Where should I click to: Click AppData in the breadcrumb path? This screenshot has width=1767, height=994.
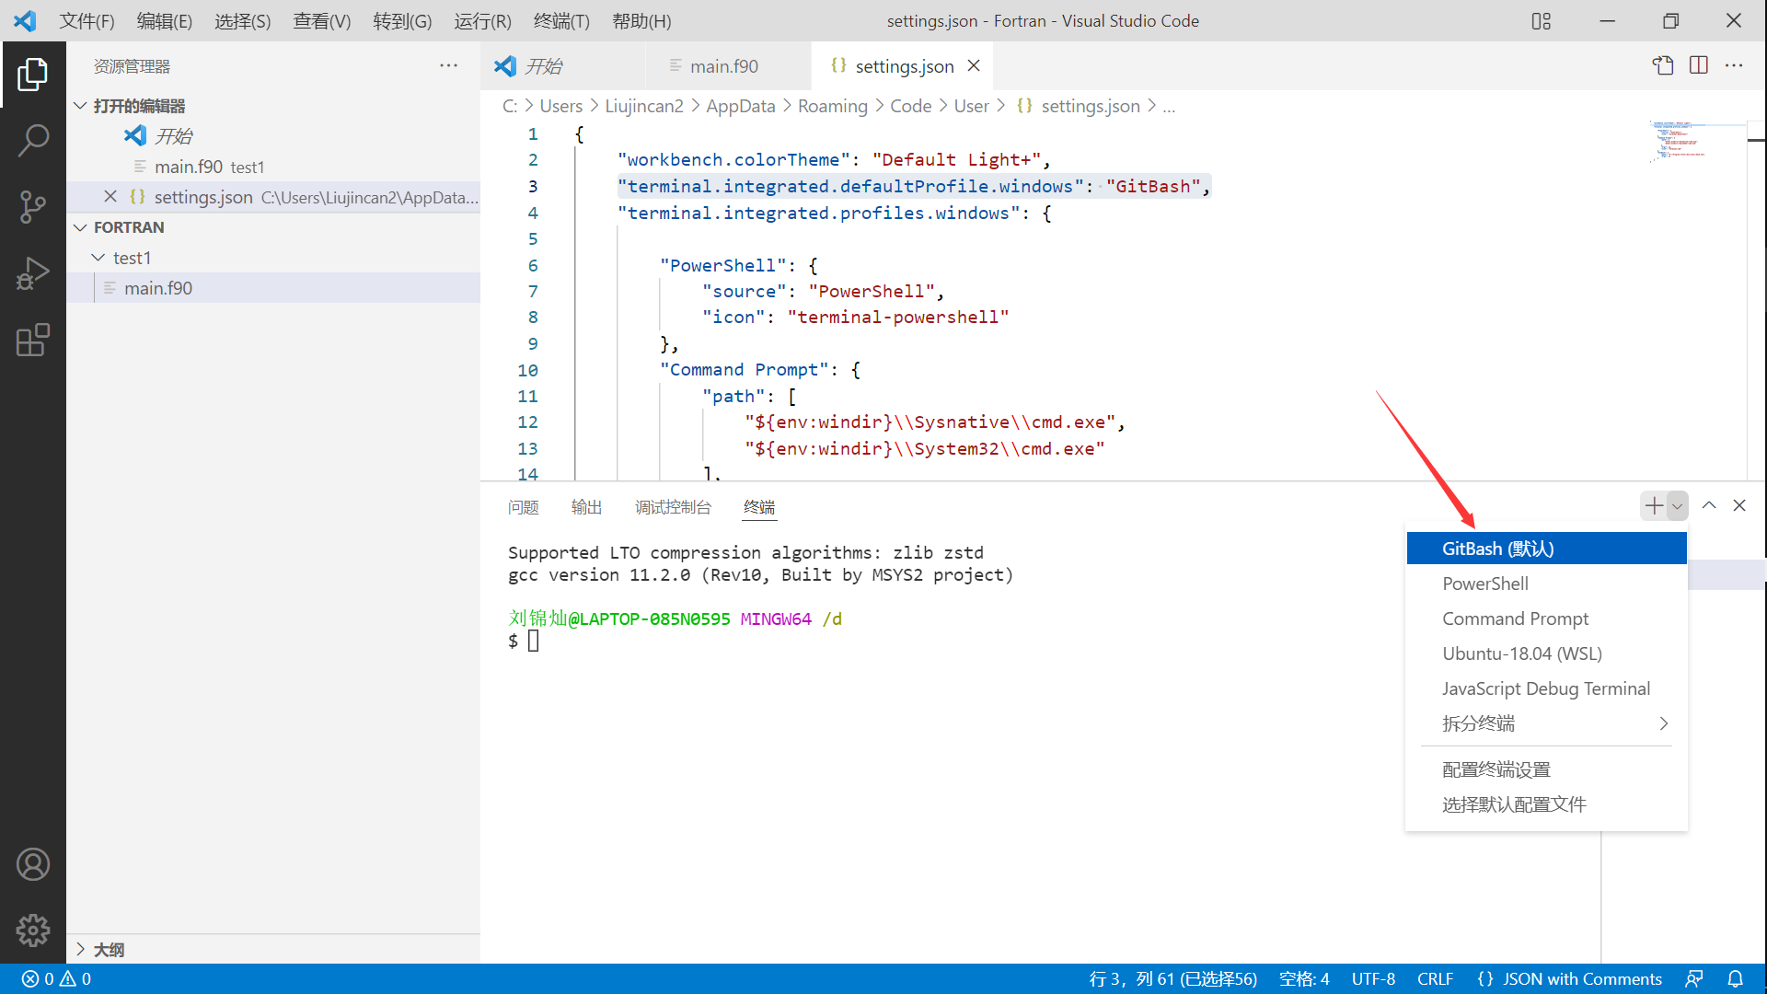pyautogui.click(x=740, y=106)
